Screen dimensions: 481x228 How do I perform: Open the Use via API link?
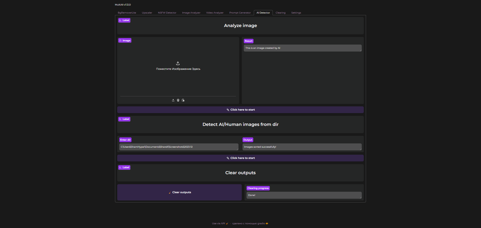coord(220,223)
